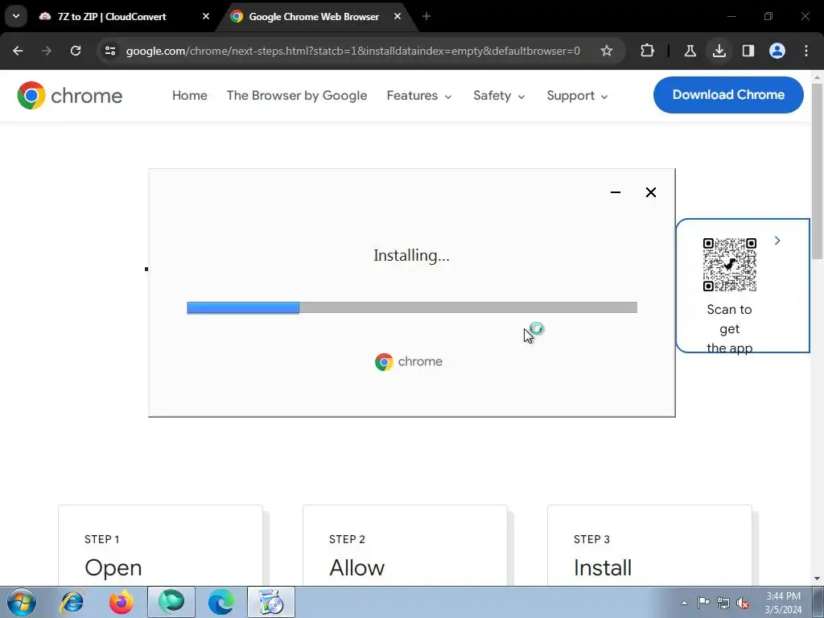This screenshot has height=618, width=824.
Task: Open the profile avatar menu
Action: point(777,51)
